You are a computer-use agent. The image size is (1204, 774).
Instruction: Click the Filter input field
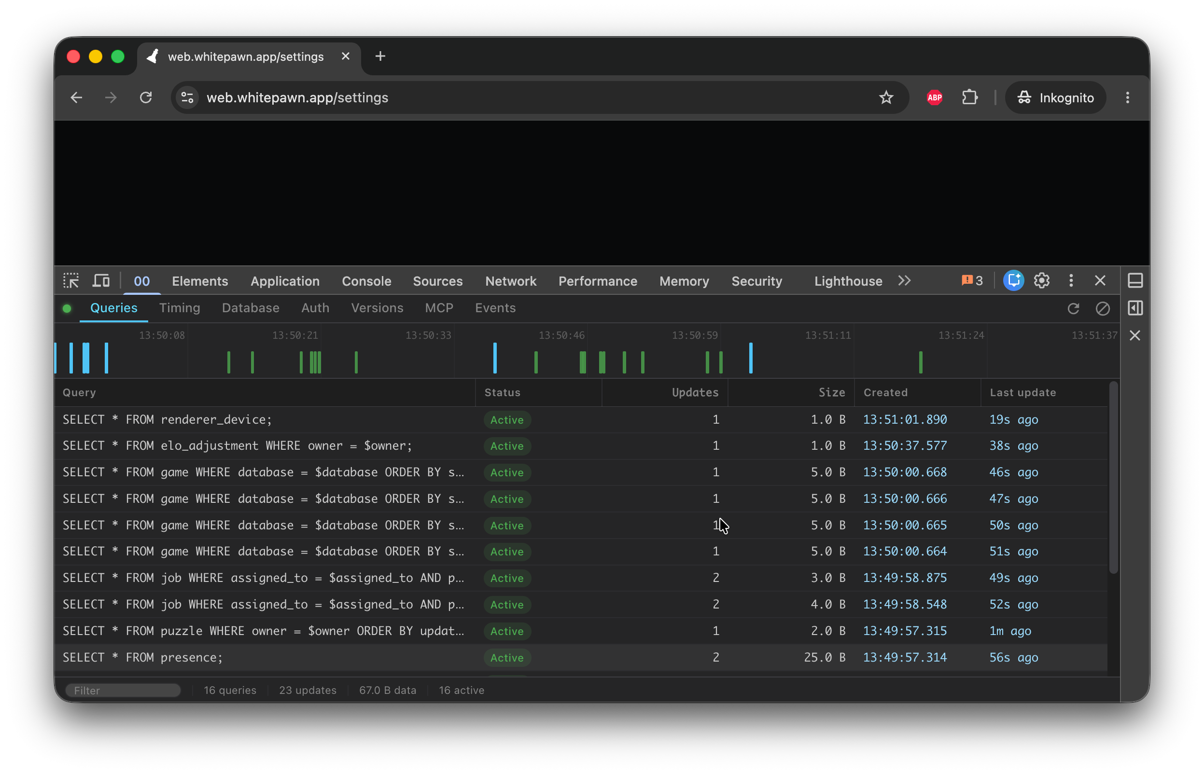(x=123, y=690)
